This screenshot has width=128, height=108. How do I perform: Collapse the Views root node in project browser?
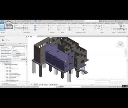point(1,63)
